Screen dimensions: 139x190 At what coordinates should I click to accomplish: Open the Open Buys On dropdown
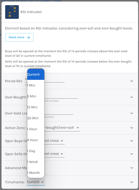pyautogui.click(x=55, y=141)
